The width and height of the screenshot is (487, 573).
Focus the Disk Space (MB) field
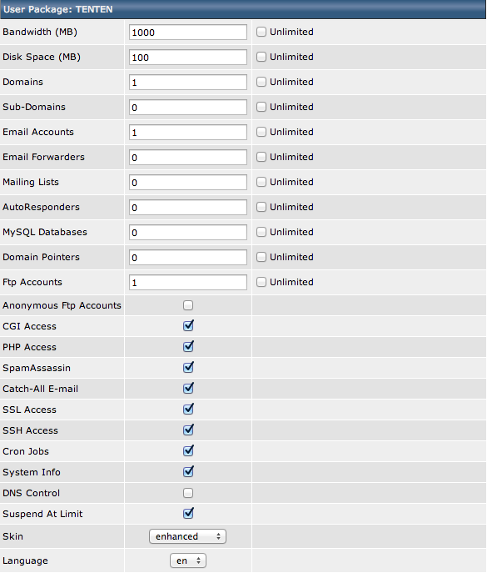tap(188, 57)
